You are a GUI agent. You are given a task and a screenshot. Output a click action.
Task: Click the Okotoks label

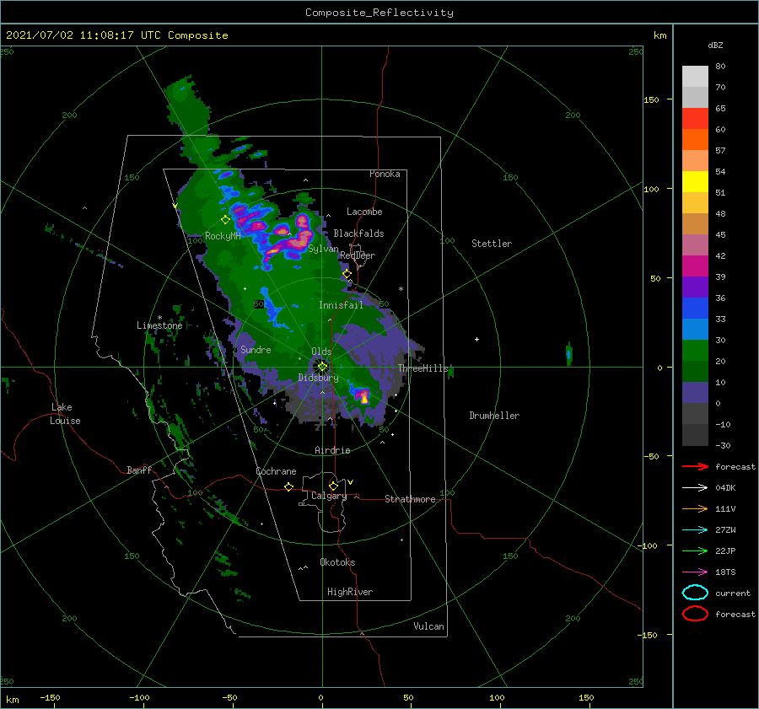[x=337, y=562]
